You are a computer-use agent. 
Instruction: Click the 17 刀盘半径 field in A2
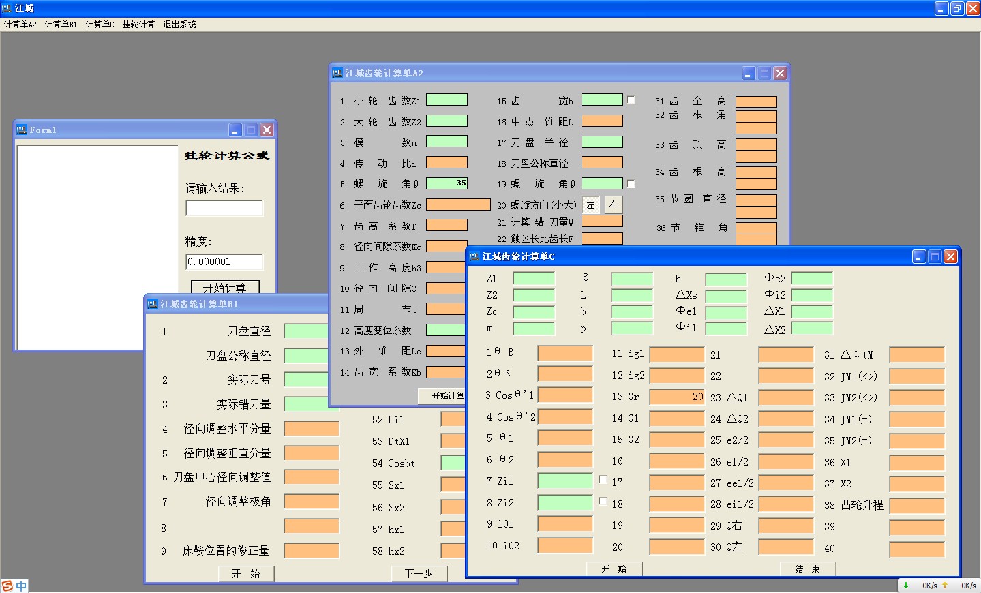coord(602,142)
